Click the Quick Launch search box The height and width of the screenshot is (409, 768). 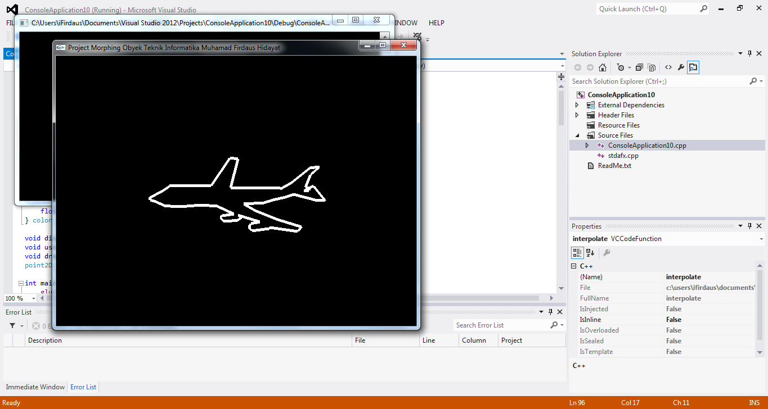pyautogui.click(x=647, y=9)
